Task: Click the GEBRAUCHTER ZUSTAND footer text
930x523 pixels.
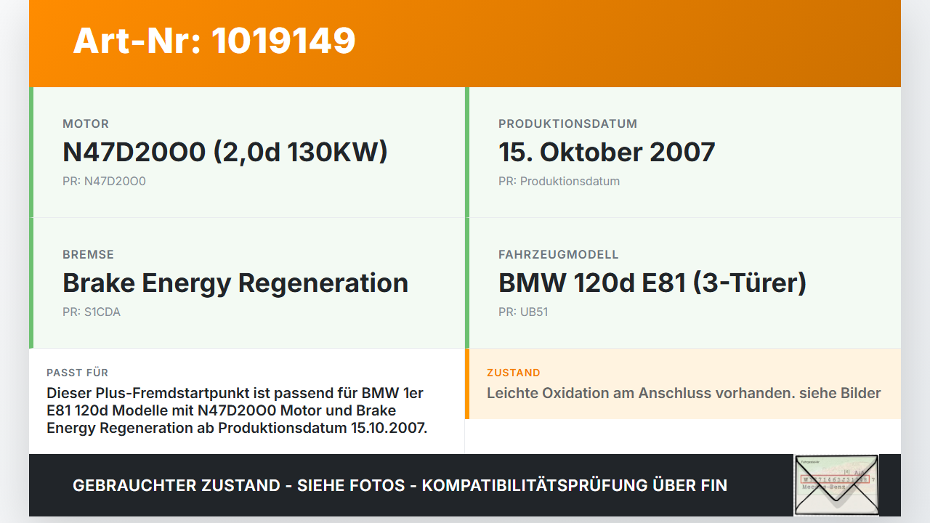Action: (x=400, y=485)
